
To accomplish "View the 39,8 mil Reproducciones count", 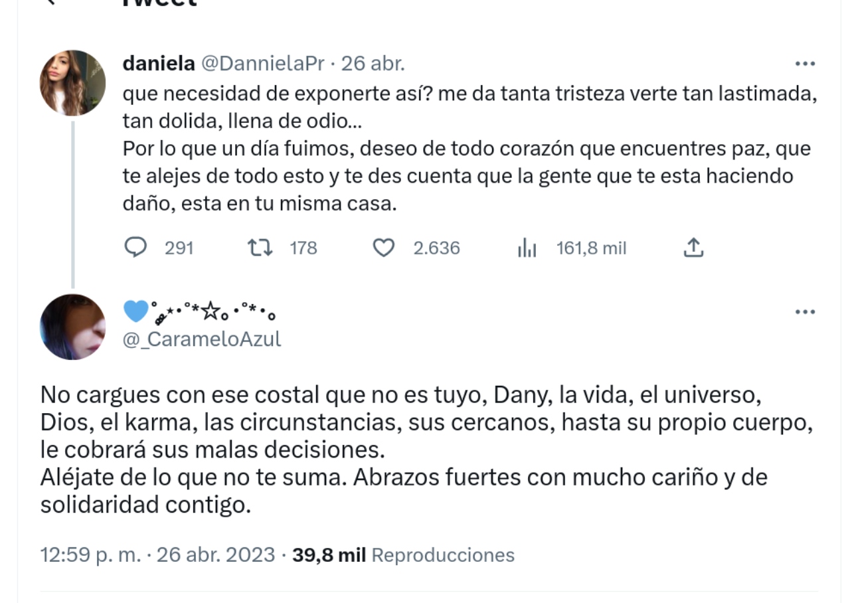I will (x=403, y=555).
